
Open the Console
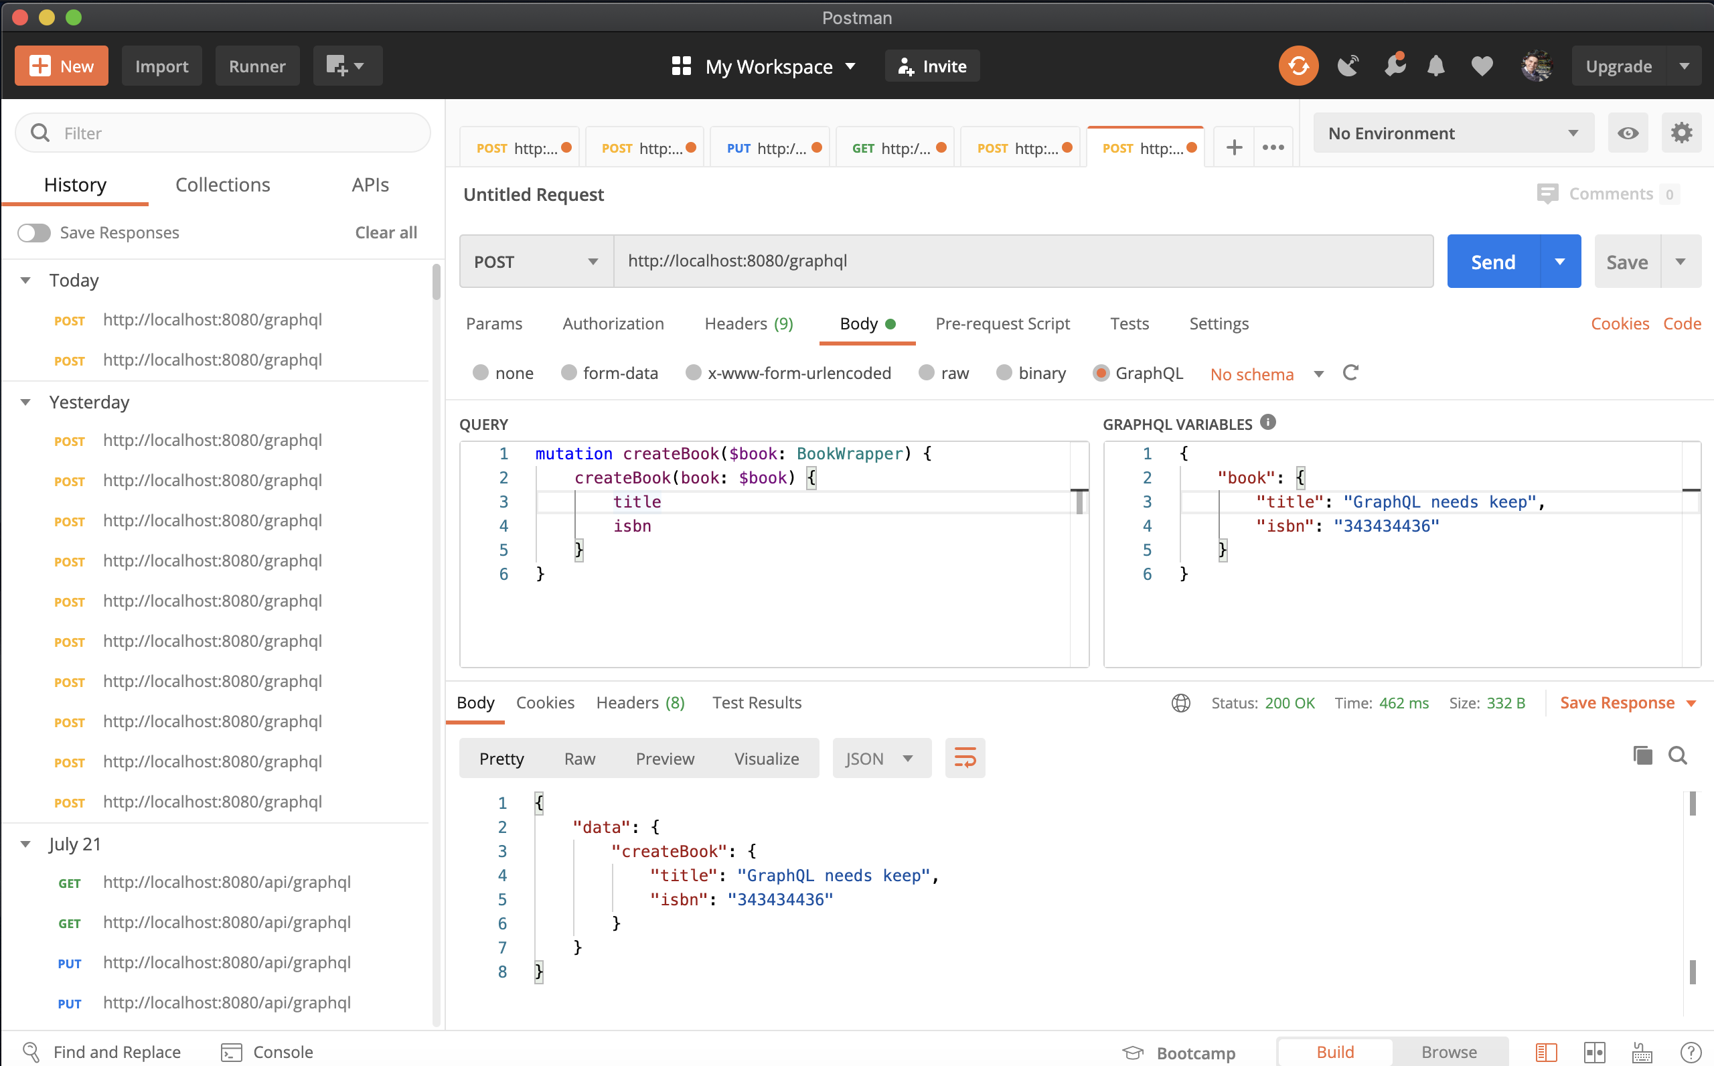point(267,1052)
